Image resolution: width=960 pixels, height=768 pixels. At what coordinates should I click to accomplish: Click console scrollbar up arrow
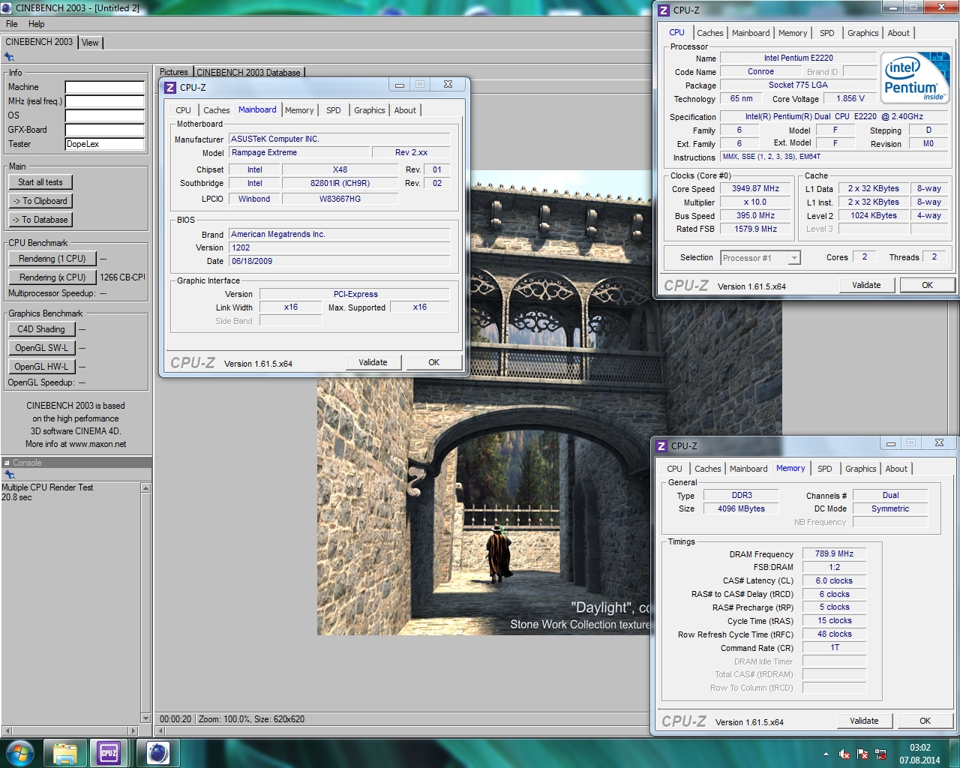[x=145, y=488]
